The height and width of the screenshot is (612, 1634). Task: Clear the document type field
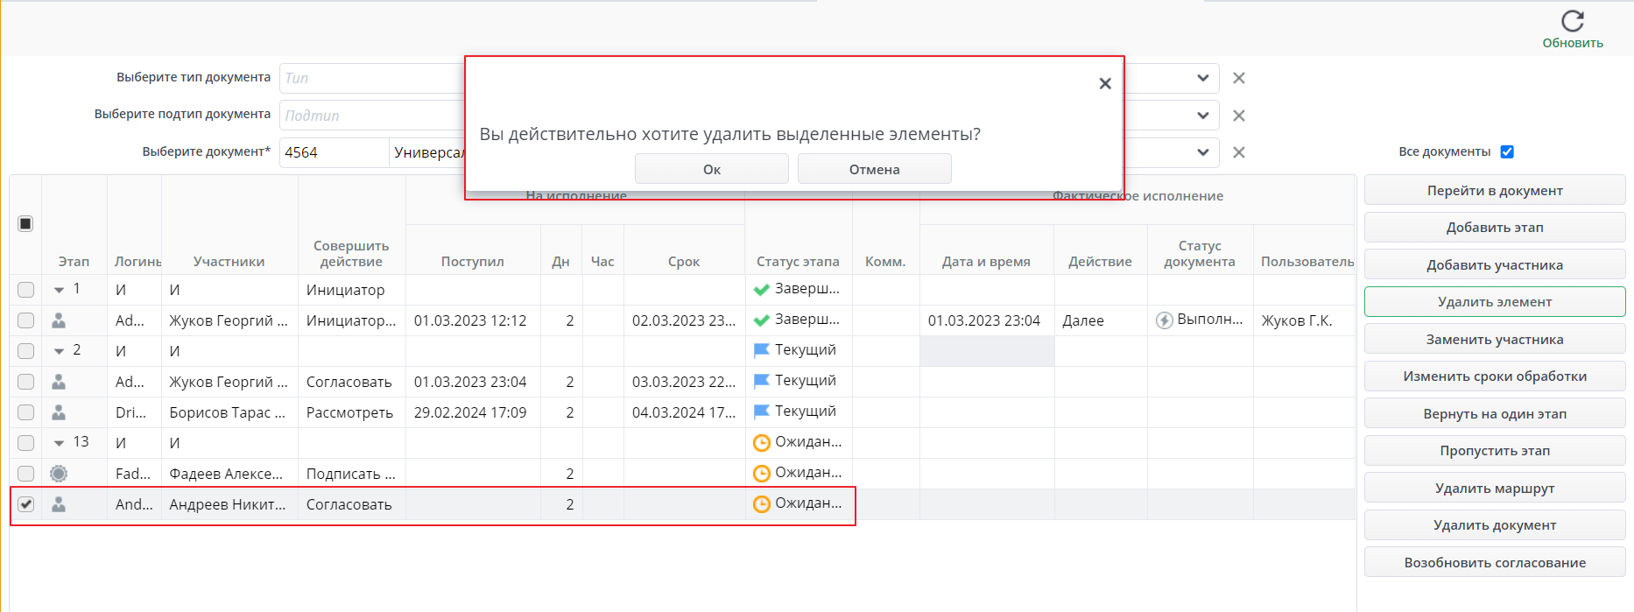pos(1239,78)
